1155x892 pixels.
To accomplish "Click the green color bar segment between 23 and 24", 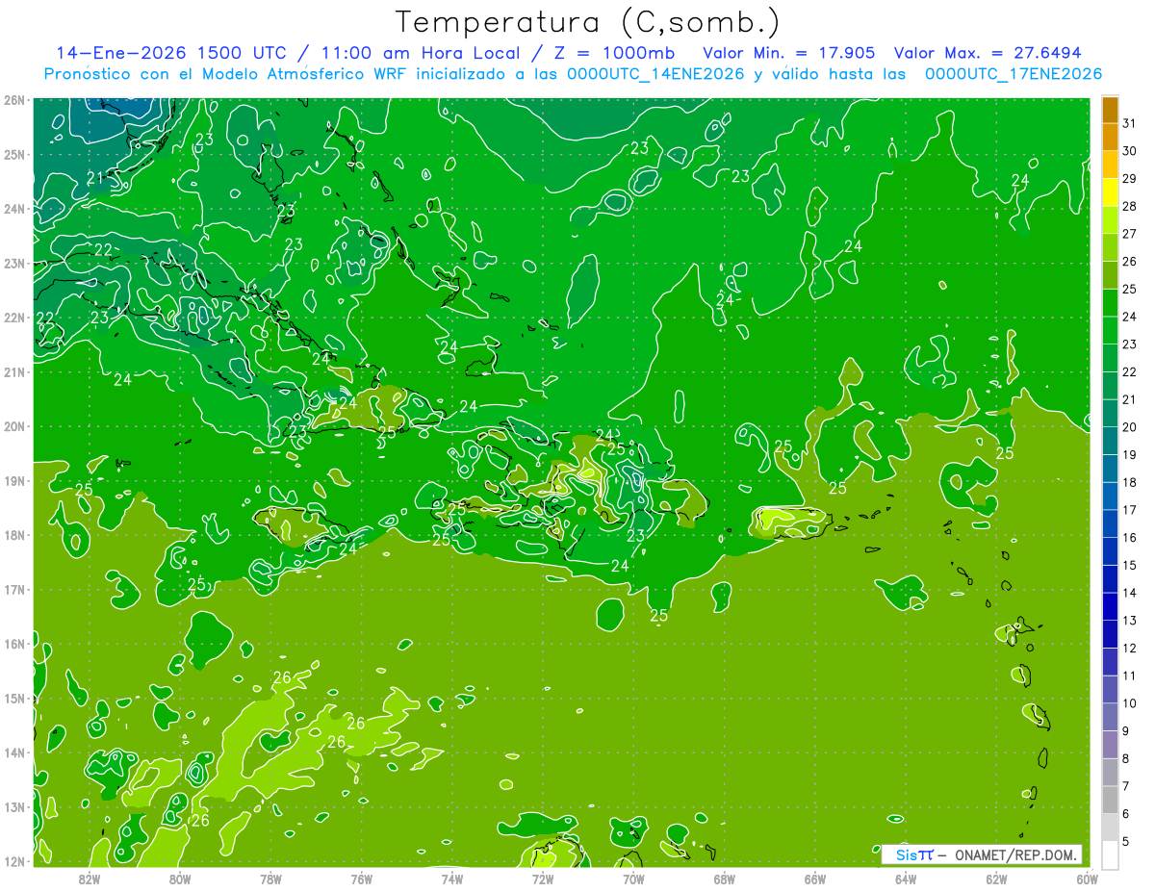I will click(1111, 331).
